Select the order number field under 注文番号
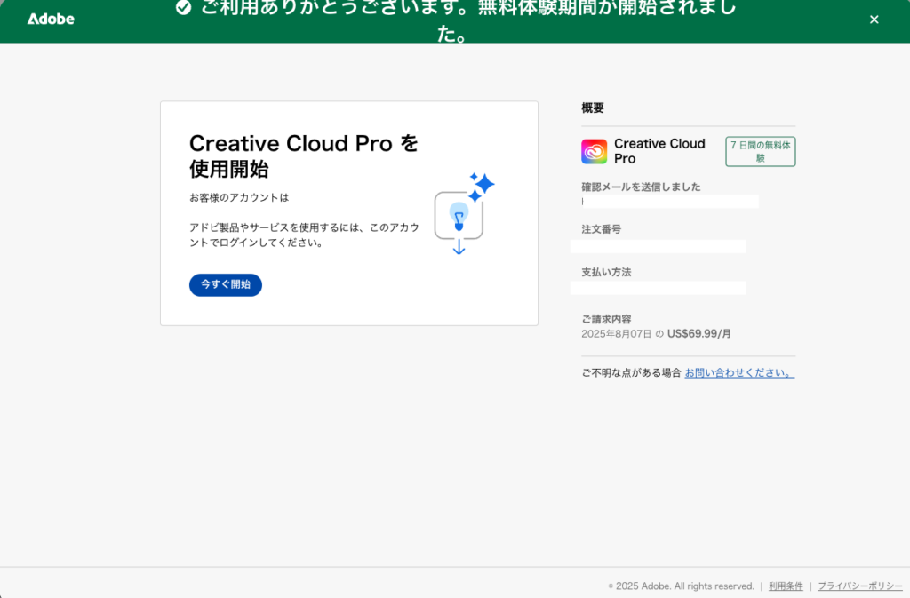This screenshot has width=910, height=598. pos(658,245)
